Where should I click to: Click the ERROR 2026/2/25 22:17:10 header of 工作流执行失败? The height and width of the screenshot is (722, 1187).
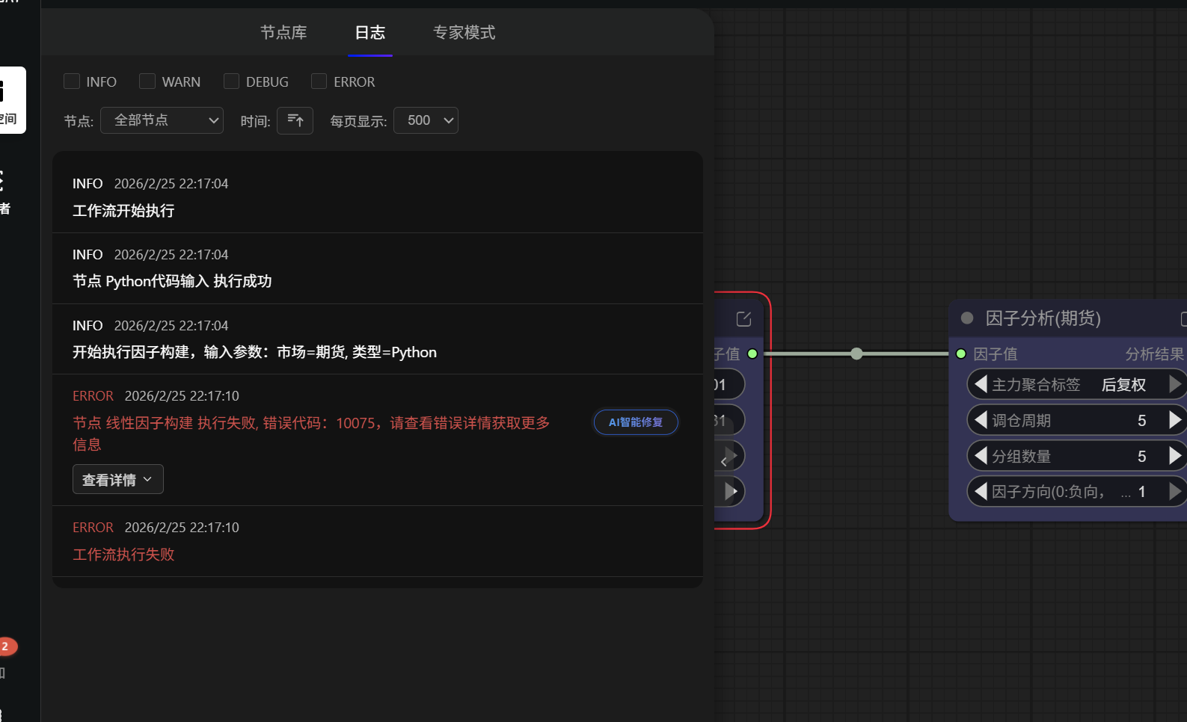(156, 528)
